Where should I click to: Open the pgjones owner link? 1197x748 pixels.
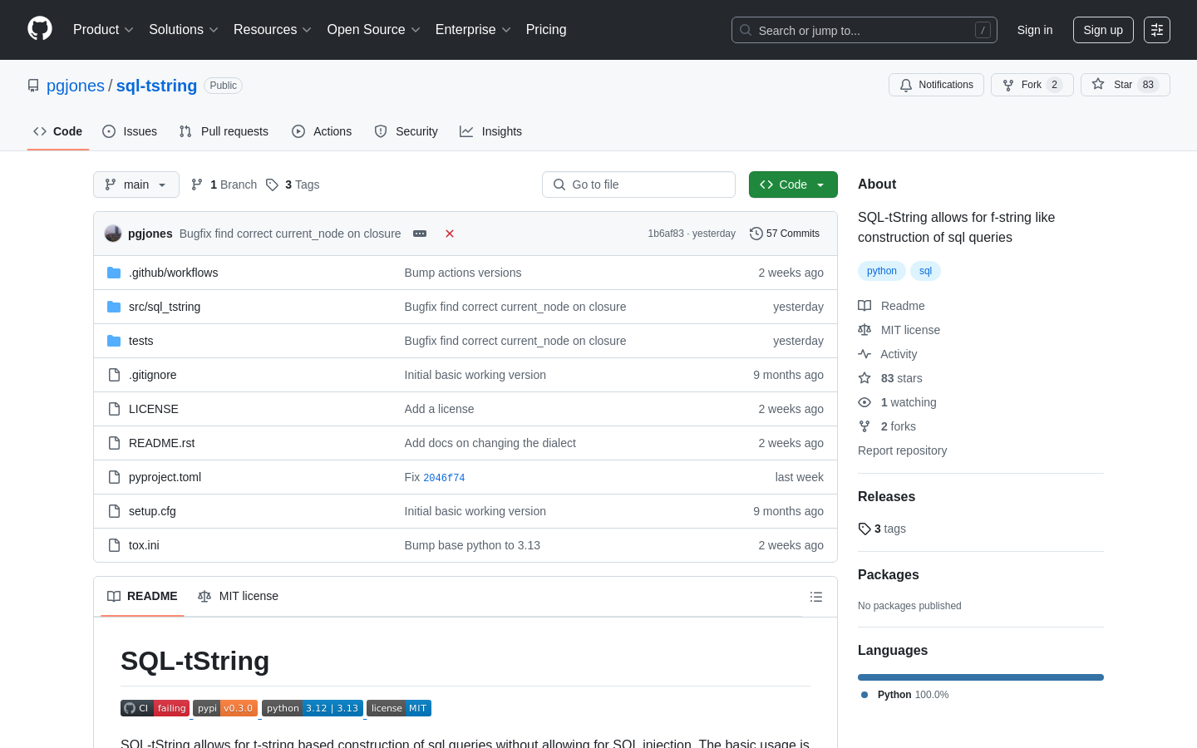(76, 86)
